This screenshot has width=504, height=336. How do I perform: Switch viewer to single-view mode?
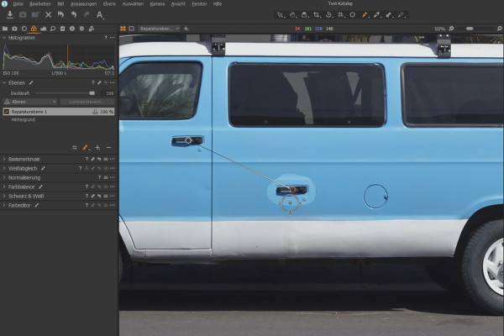click(132, 29)
